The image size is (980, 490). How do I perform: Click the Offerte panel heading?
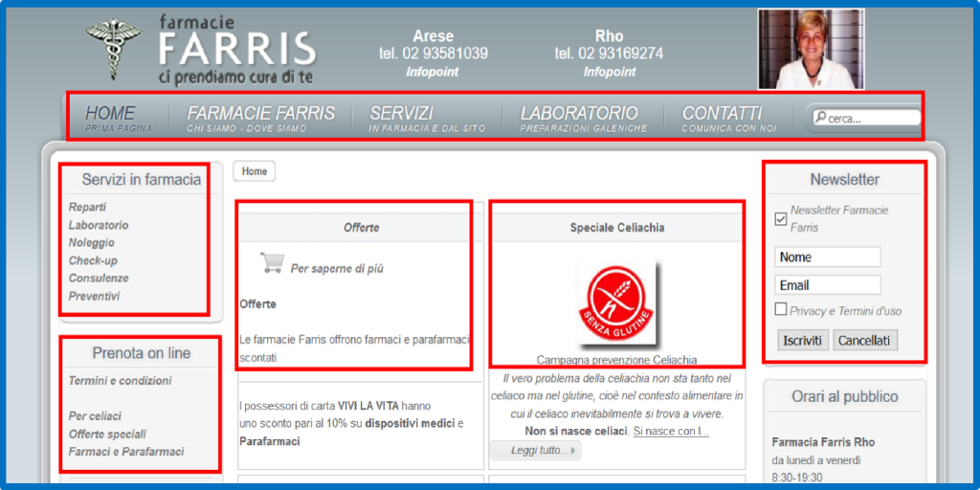(361, 228)
